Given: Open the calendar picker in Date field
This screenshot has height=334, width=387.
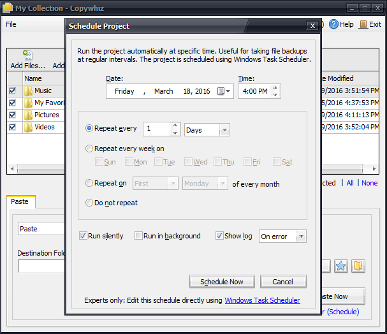Looking at the screenshot, I should (221, 91).
